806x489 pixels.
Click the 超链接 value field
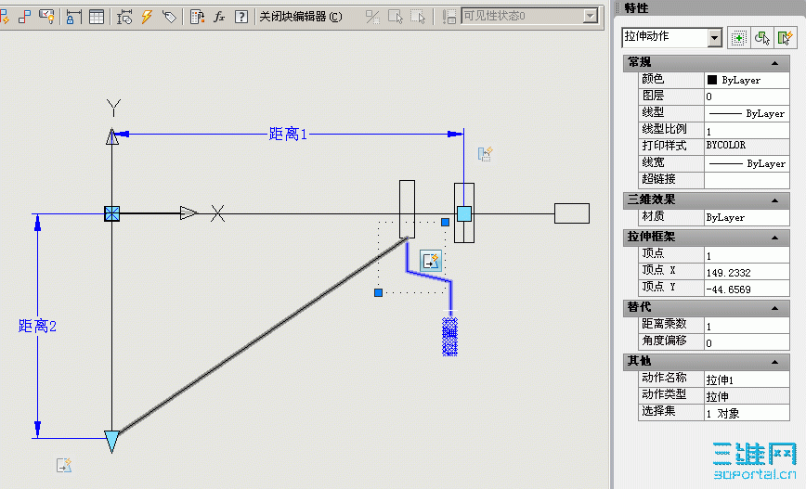pyautogui.click(x=747, y=180)
